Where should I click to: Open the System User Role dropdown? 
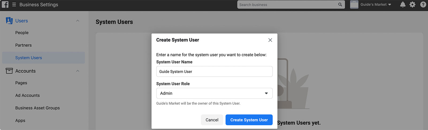tap(214, 93)
